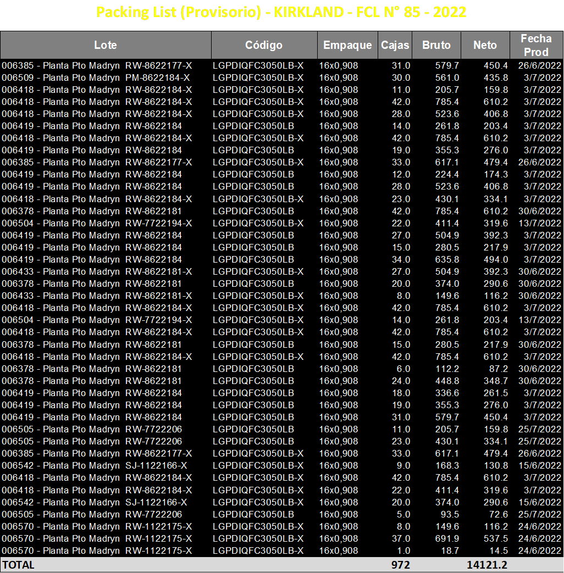Click neto value 537.5
564x573 pixels.
[496, 538]
